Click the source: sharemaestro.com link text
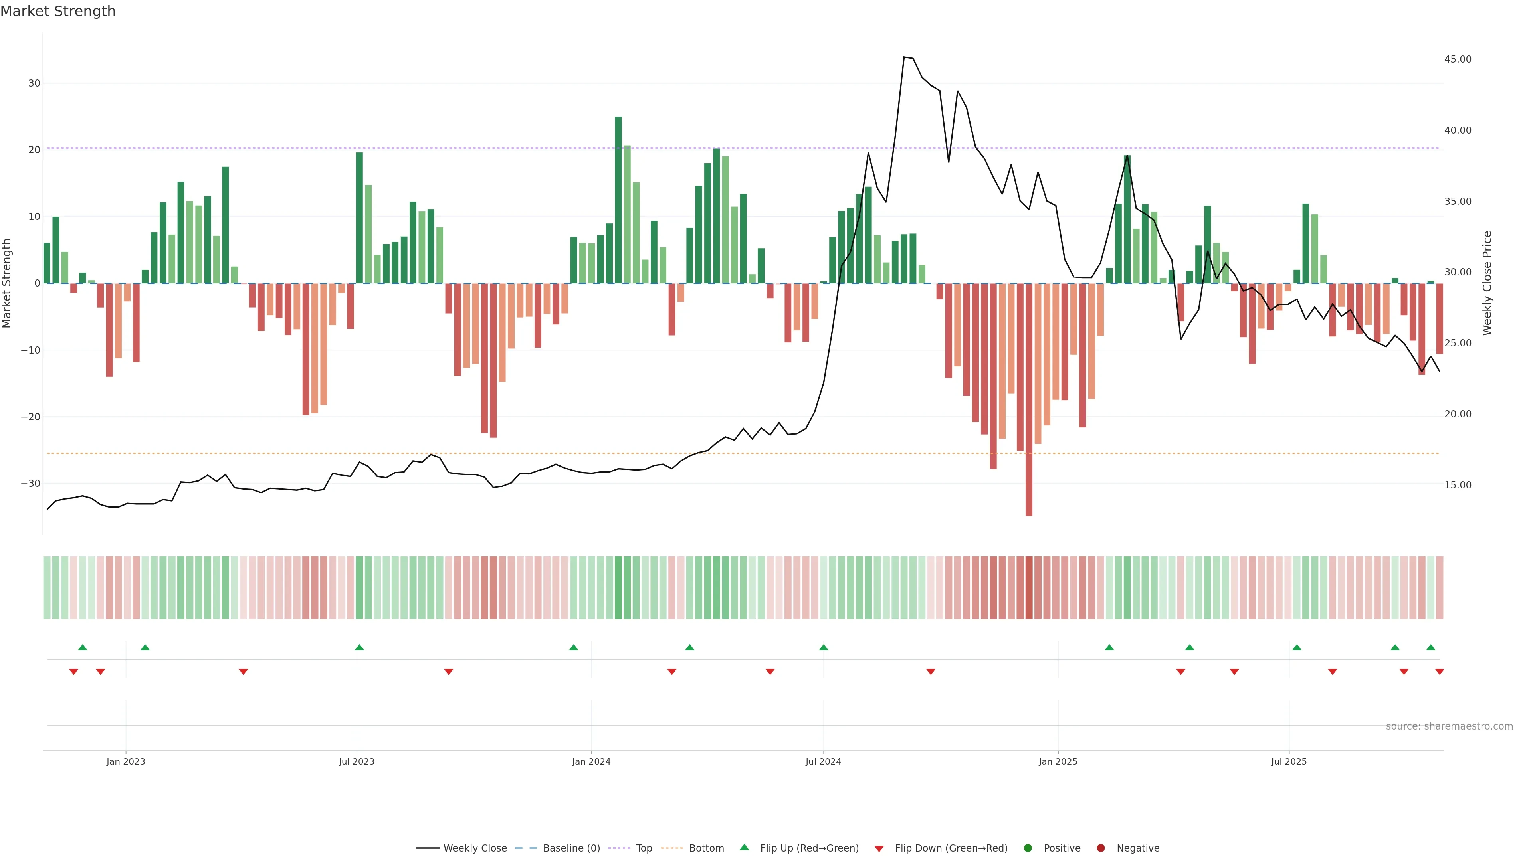1533x862 pixels. point(1449,726)
